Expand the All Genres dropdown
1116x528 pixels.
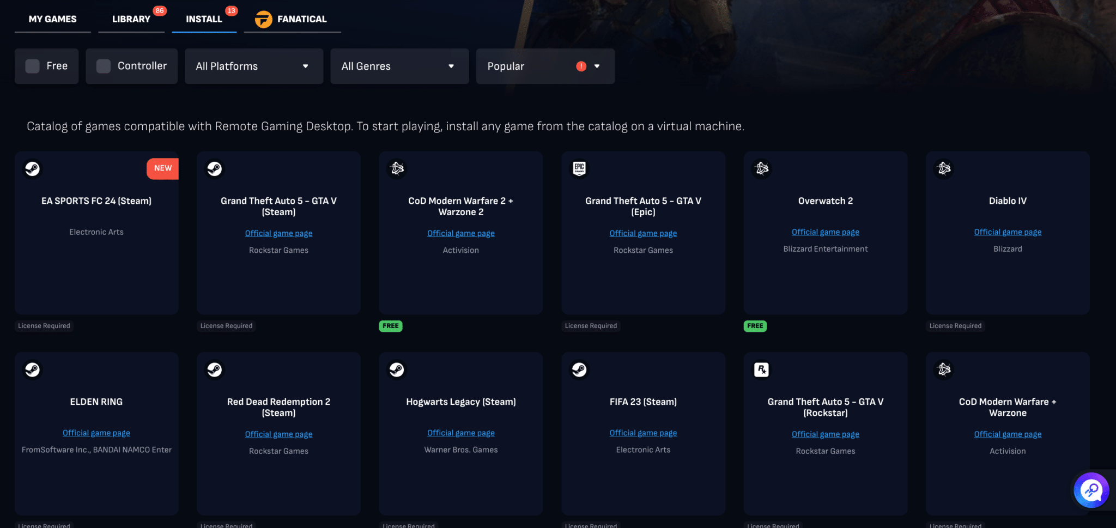coord(399,66)
